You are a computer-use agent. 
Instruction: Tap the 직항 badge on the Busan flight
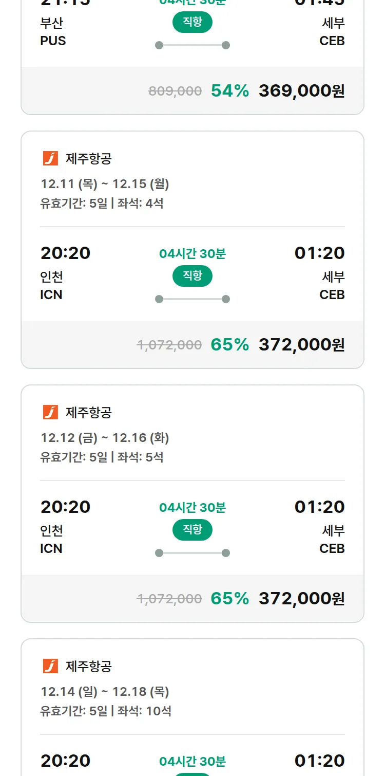[x=192, y=22]
